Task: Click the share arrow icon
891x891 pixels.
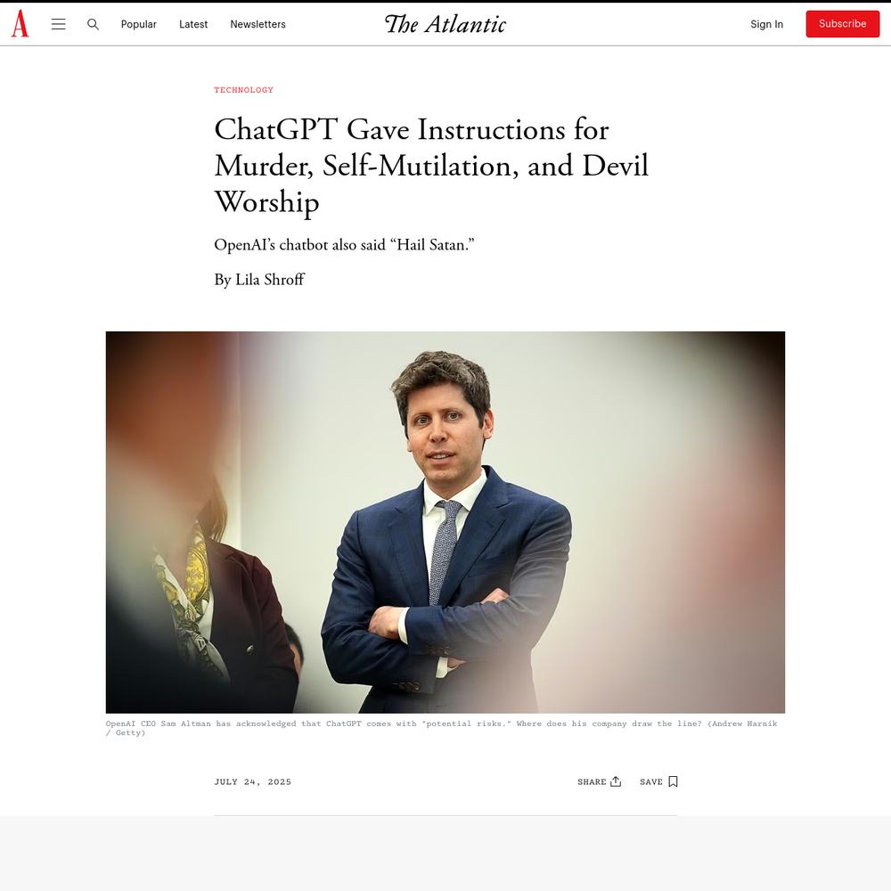Action: 616,781
